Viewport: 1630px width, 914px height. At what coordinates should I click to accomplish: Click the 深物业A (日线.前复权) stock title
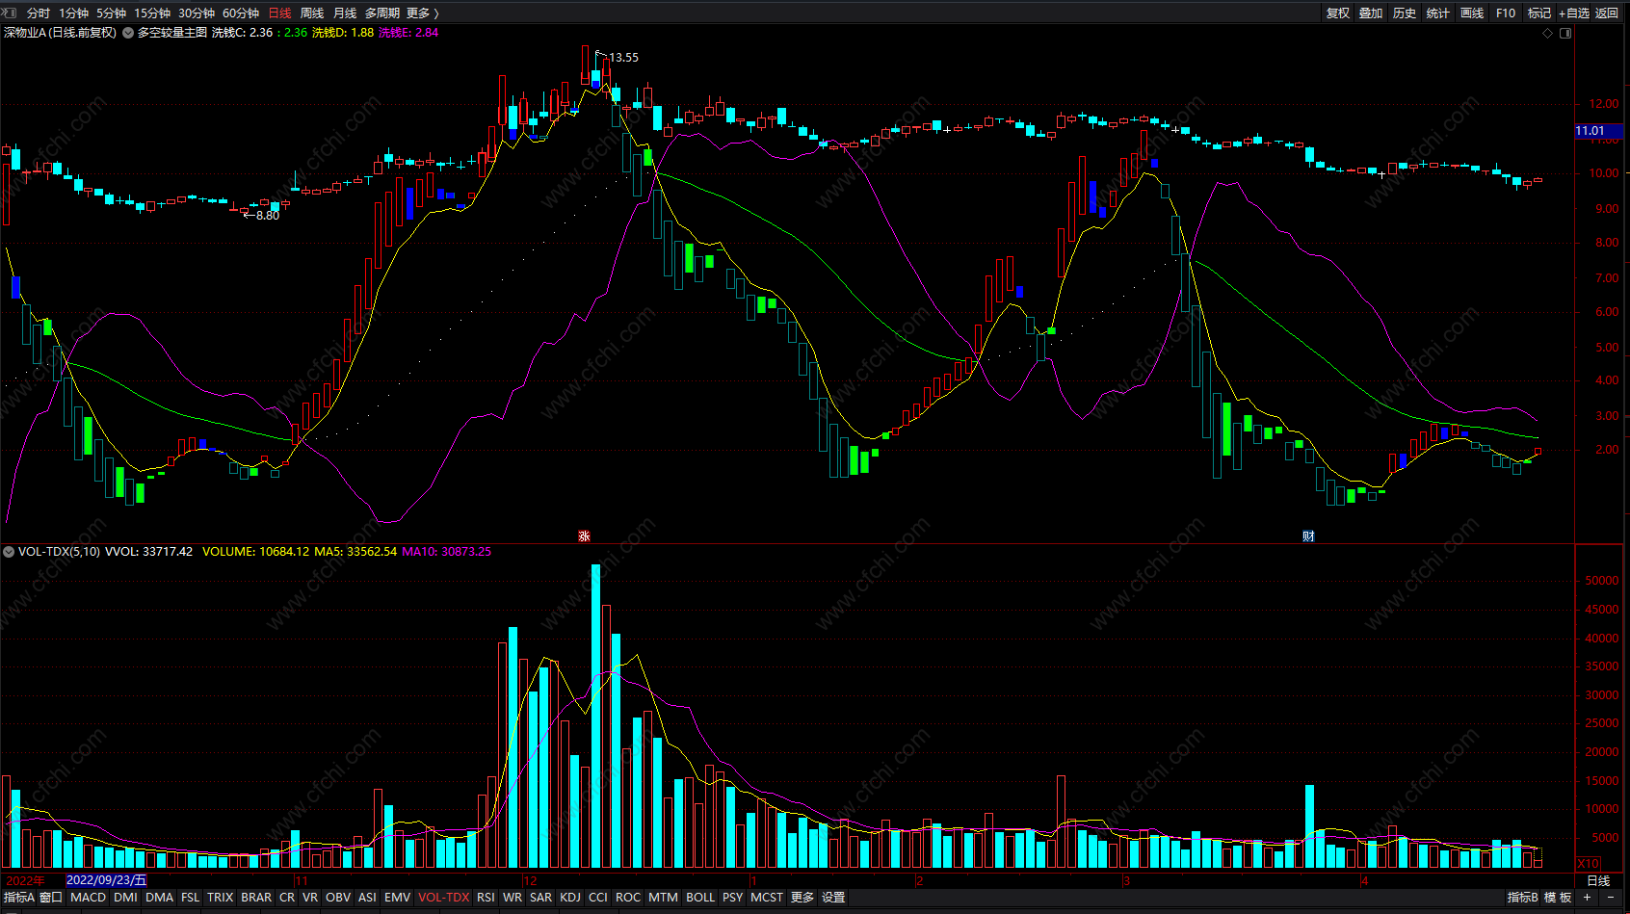60,33
